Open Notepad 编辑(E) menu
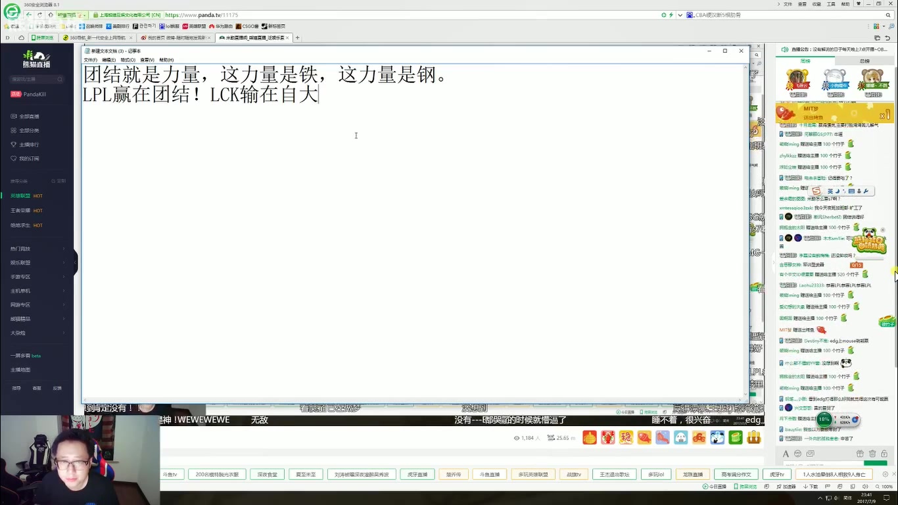This screenshot has height=505, width=898. pos(109,60)
